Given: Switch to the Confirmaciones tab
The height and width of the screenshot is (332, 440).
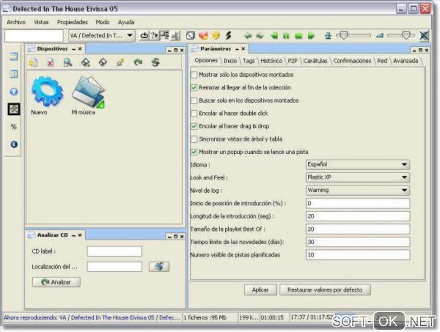Looking at the screenshot, I should (x=352, y=61).
